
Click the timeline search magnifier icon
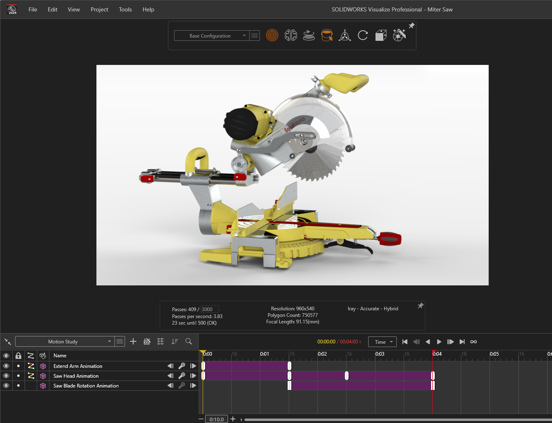(x=188, y=341)
